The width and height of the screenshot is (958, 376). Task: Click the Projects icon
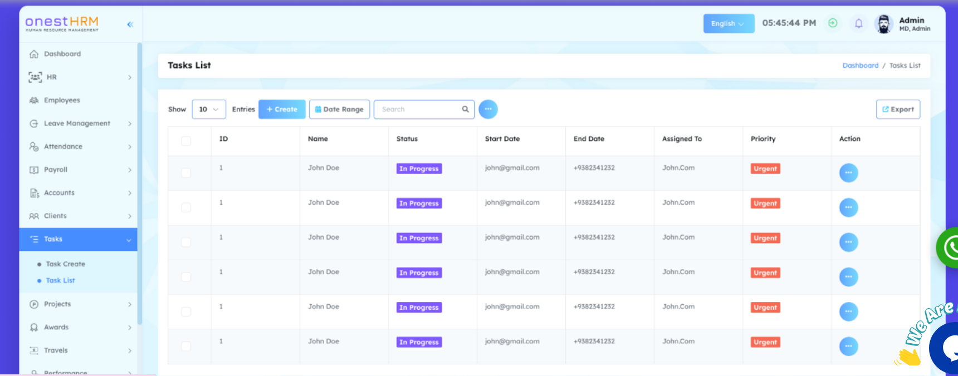(x=34, y=304)
